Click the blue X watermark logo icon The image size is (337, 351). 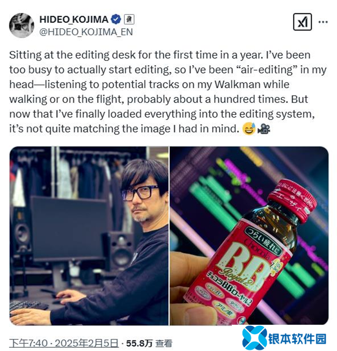click(x=254, y=338)
